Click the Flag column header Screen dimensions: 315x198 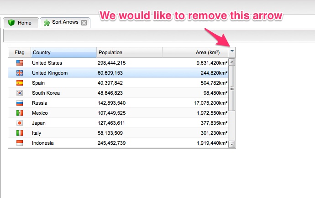pyautogui.click(x=20, y=52)
